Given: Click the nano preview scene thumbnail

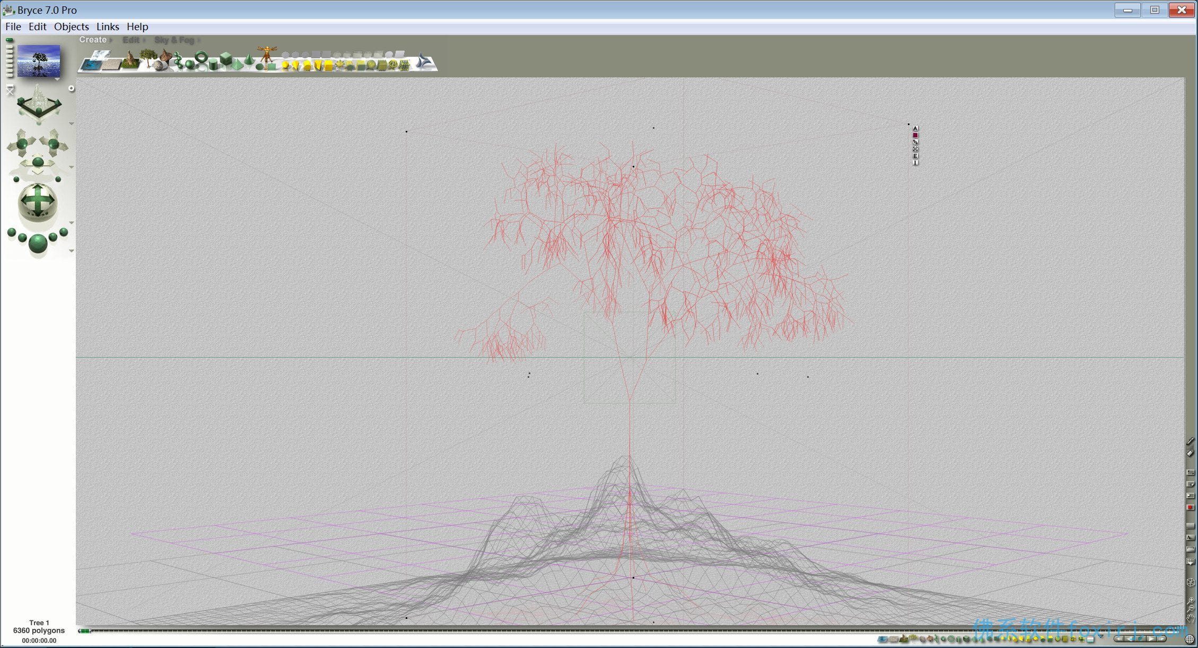Looking at the screenshot, I should pyautogui.click(x=39, y=61).
